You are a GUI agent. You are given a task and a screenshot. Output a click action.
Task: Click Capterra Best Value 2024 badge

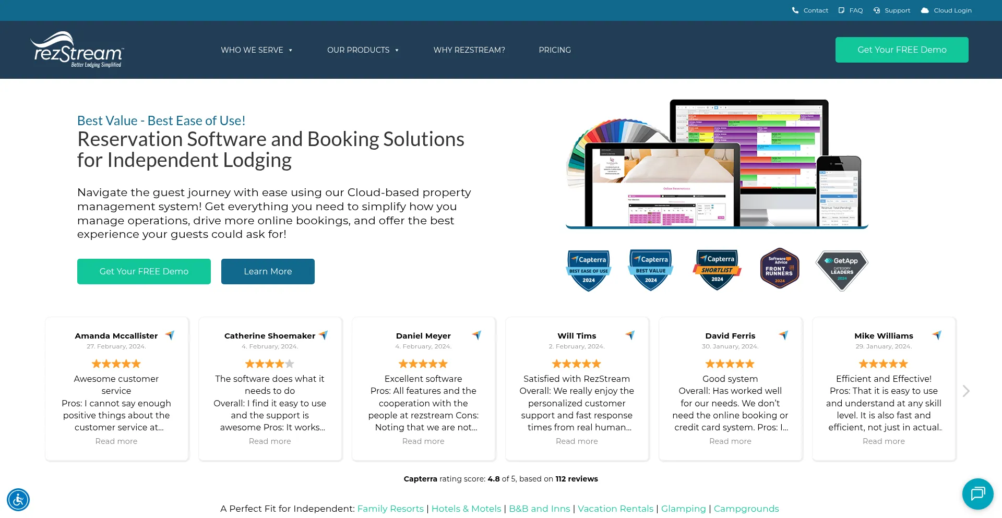(x=651, y=270)
